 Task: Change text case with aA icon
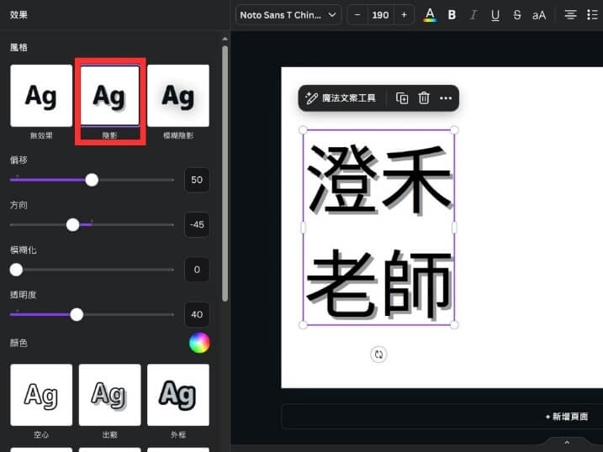(x=539, y=14)
